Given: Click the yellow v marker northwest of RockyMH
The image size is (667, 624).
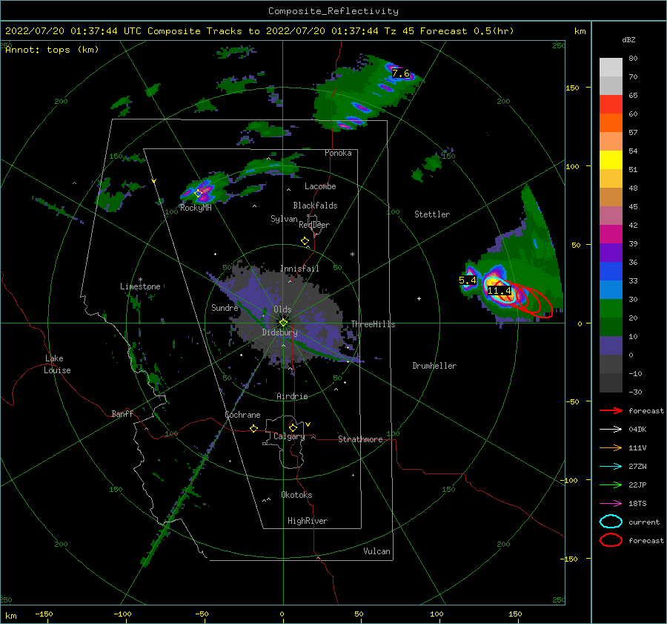Looking at the screenshot, I should [x=154, y=181].
